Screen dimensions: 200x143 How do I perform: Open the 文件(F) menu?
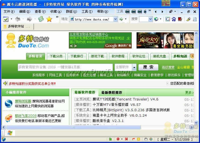coord(9,12)
